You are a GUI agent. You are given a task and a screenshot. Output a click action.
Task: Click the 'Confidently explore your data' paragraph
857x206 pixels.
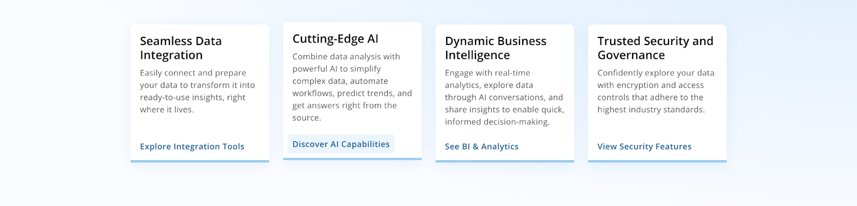coord(656,91)
